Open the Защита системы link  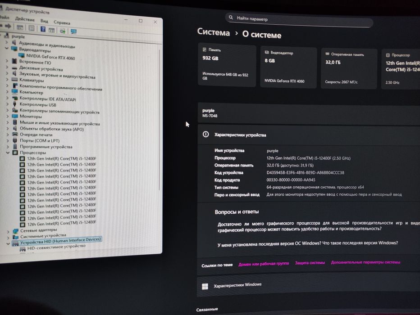tap(310, 263)
